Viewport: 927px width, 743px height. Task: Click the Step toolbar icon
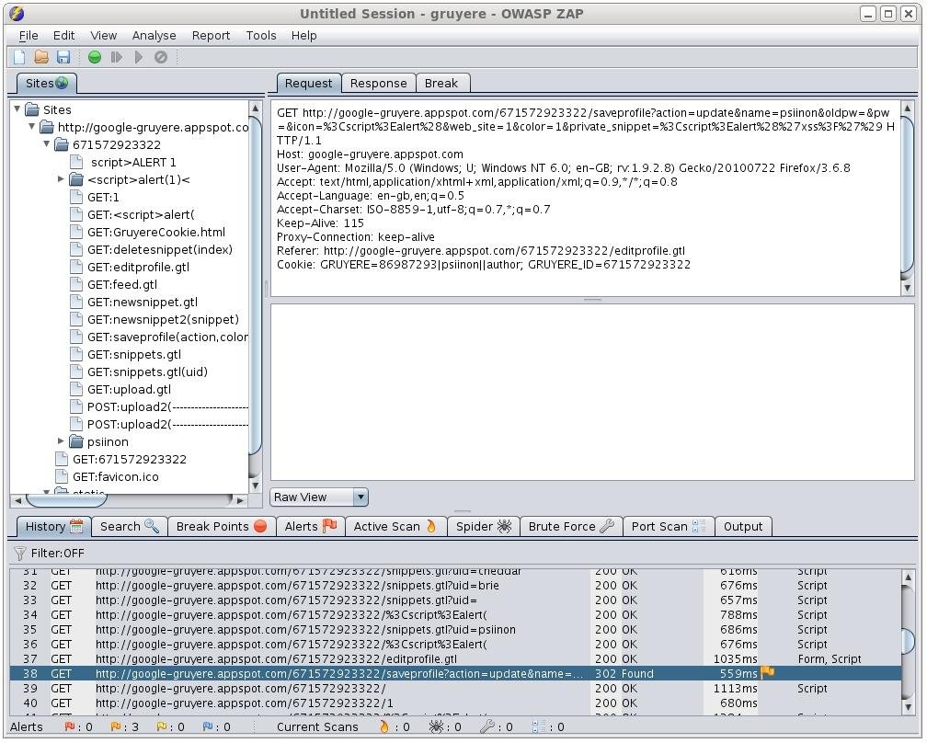117,57
